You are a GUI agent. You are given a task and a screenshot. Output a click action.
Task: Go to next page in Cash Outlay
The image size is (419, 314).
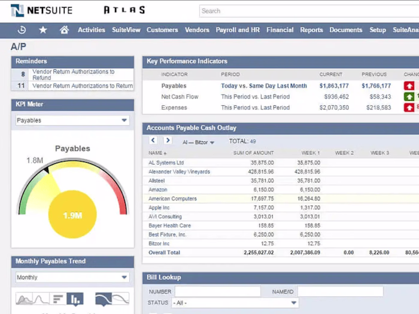point(168,140)
